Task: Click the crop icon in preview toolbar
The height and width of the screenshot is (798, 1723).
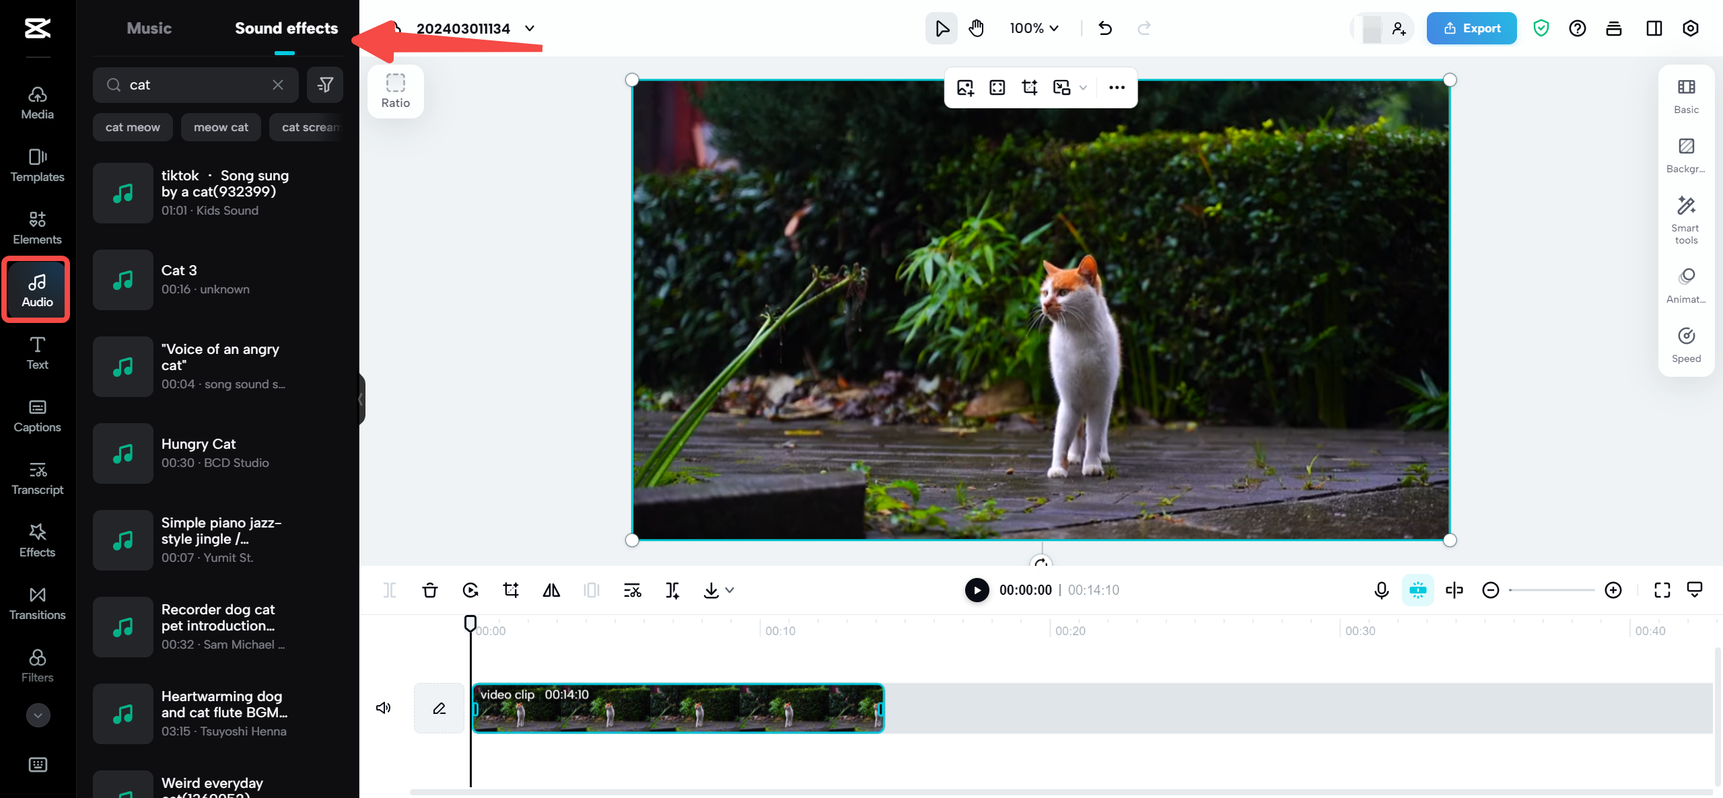Action: click(x=1030, y=87)
